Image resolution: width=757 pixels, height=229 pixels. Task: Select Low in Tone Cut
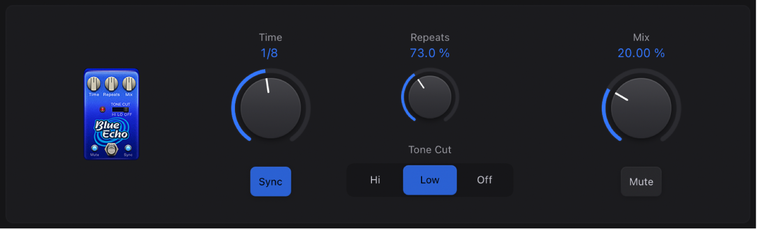[x=430, y=180]
